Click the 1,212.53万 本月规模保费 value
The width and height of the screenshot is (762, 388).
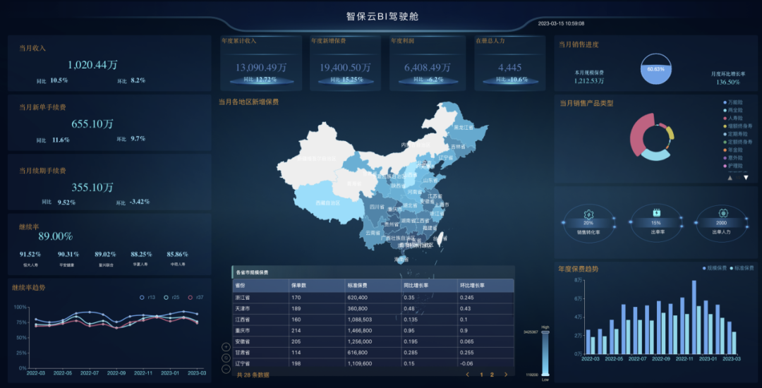click(589, 80)
